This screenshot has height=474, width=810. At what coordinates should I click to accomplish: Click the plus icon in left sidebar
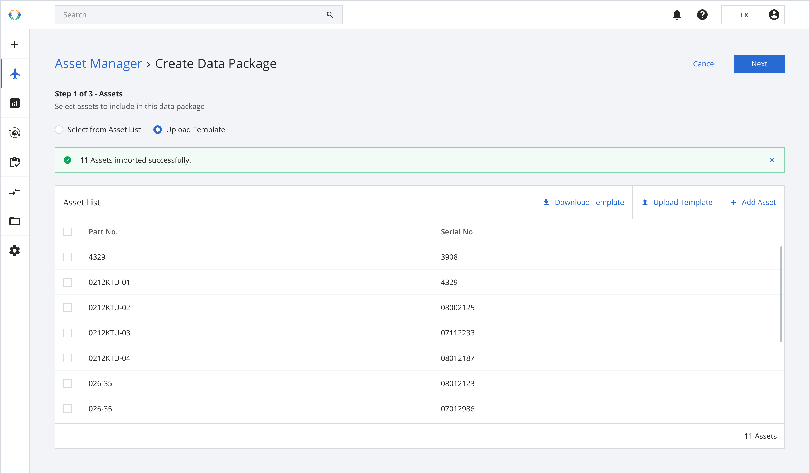tap(15, 44)
